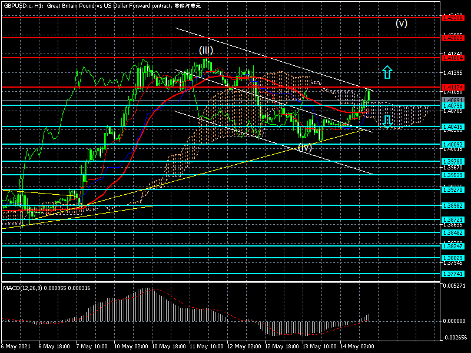This screenshot has height=353, width=471.
Task: Click the 11 May 10:00 time label
Action: point(207,347)
